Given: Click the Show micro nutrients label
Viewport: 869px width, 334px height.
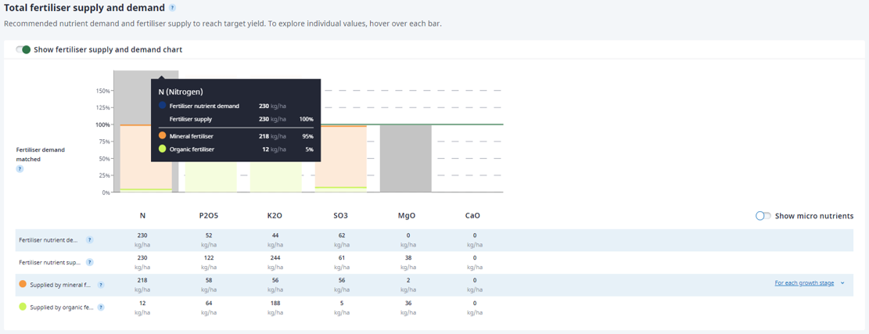Looking at the screenshot, I should (814, 216).
